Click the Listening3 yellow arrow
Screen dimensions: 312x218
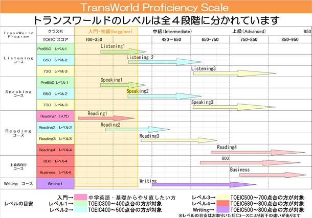(234, 74)
